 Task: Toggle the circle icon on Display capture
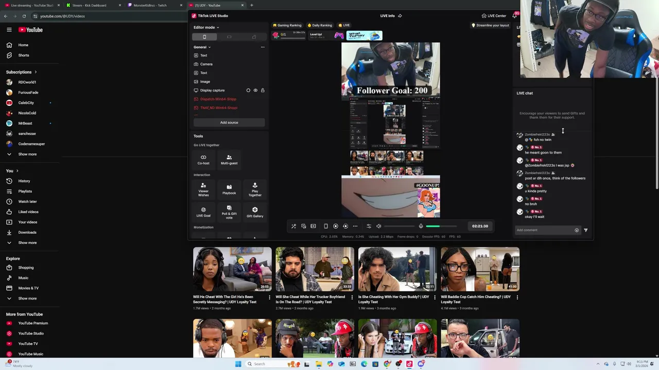248,90
